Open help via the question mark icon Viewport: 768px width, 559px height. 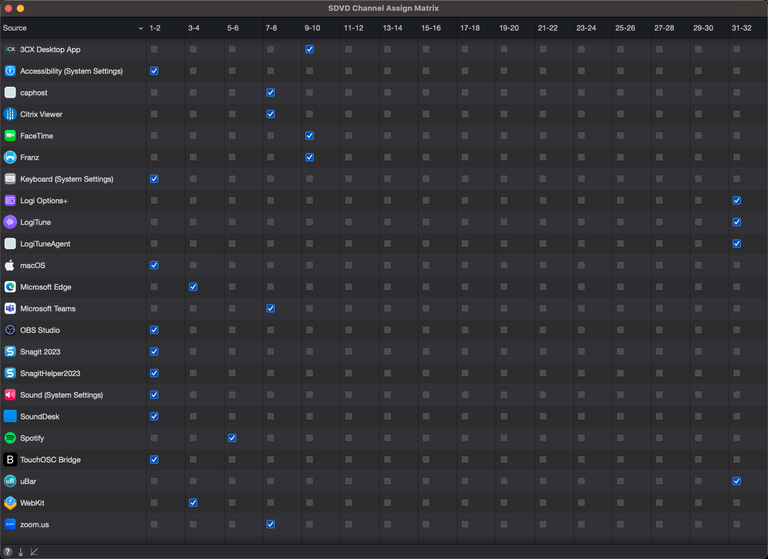tap(7, 551)
